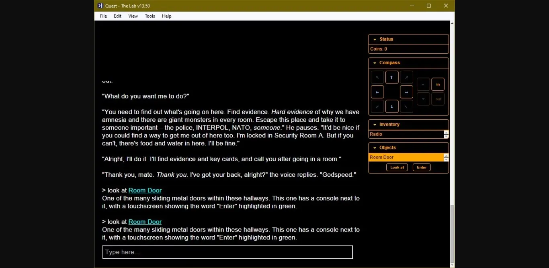Collapse the Inventory panel
The image size is (549, 268).
coord(375,124)
